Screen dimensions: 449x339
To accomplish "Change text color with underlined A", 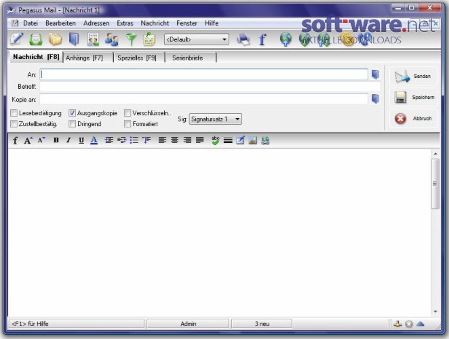I will (x=94, y=140).
